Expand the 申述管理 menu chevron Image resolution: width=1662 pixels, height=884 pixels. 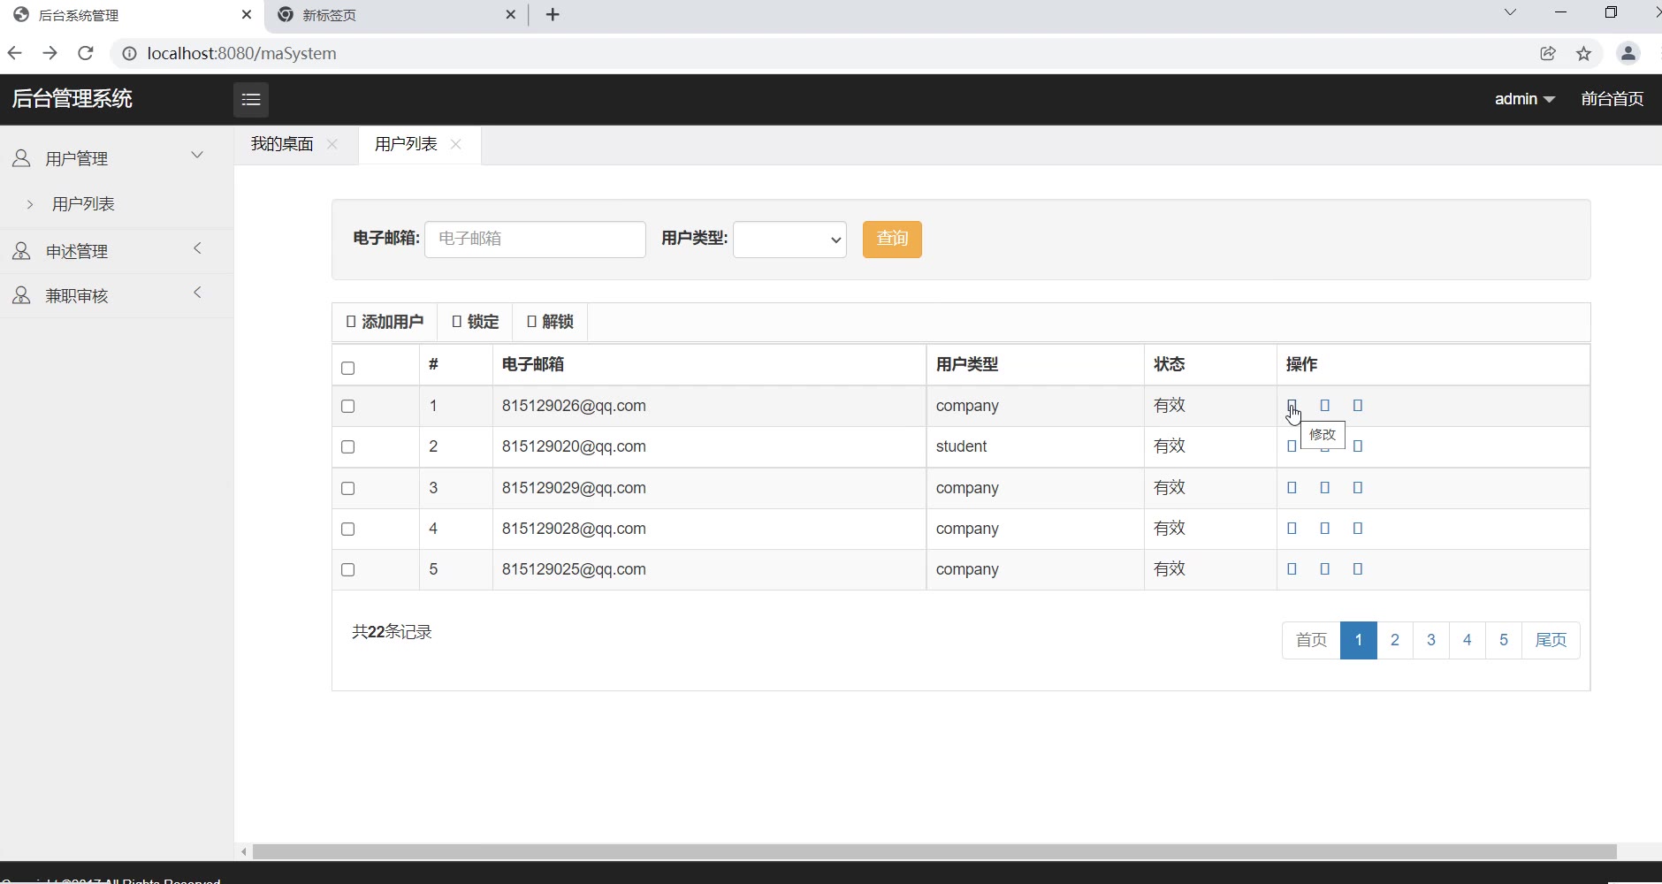pyautogui.click(x=197, y=248)
